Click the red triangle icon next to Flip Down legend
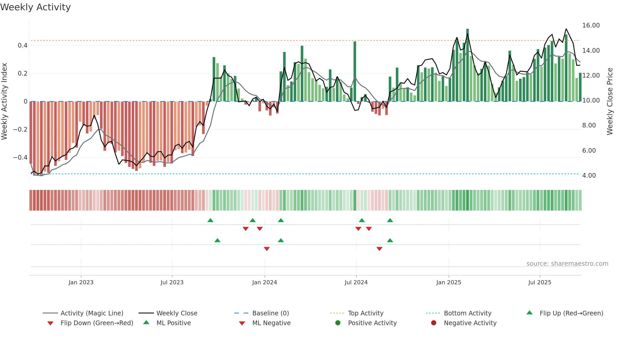 point(50,323)
